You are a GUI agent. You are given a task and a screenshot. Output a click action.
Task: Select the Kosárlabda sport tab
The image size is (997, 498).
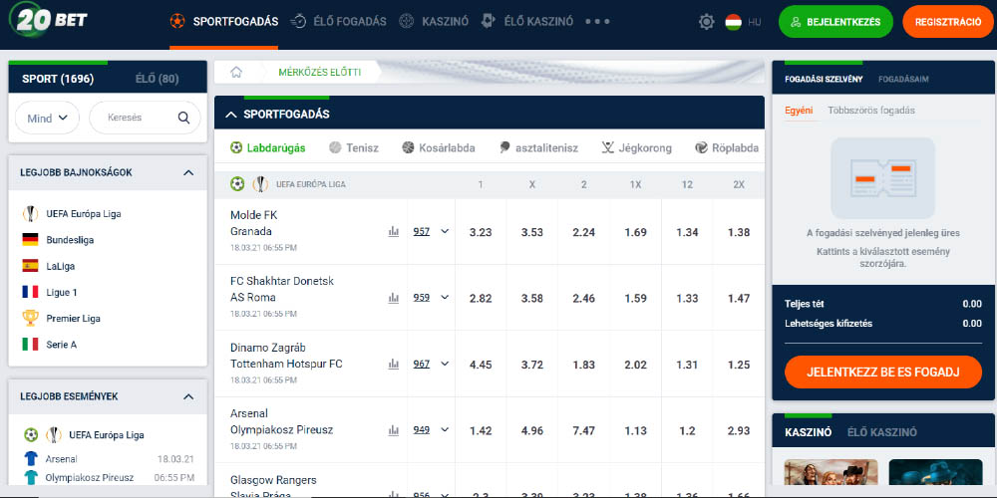tap(438, 148)
